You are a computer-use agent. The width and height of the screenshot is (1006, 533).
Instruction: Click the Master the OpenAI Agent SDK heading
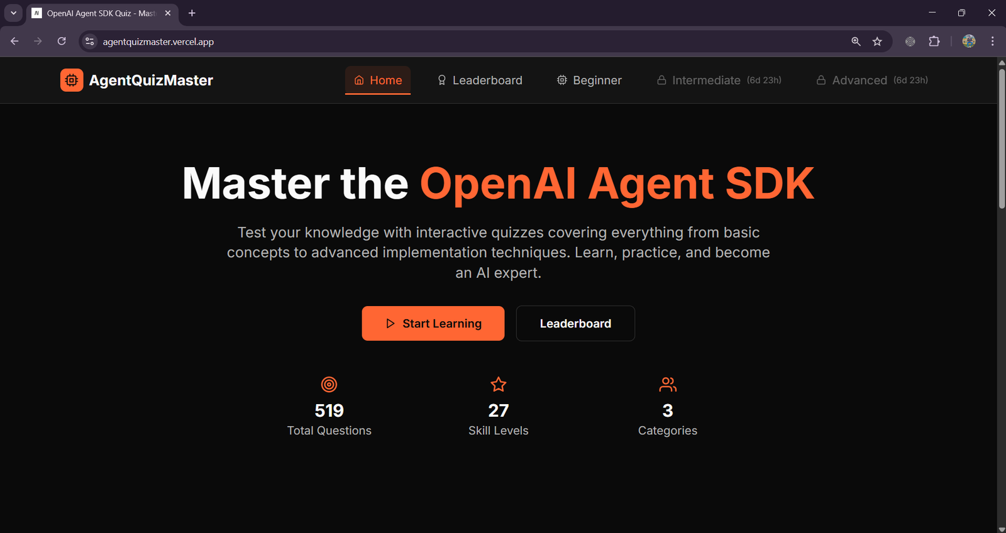498,184
